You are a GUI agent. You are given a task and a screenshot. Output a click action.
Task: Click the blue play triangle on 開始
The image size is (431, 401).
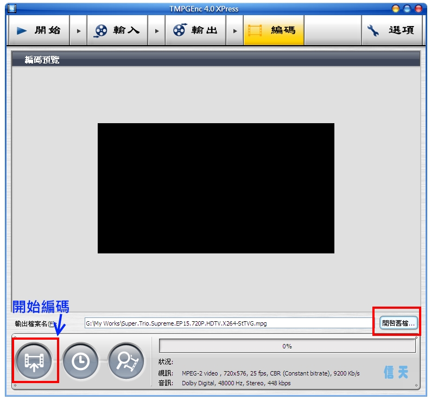point(22,30)
